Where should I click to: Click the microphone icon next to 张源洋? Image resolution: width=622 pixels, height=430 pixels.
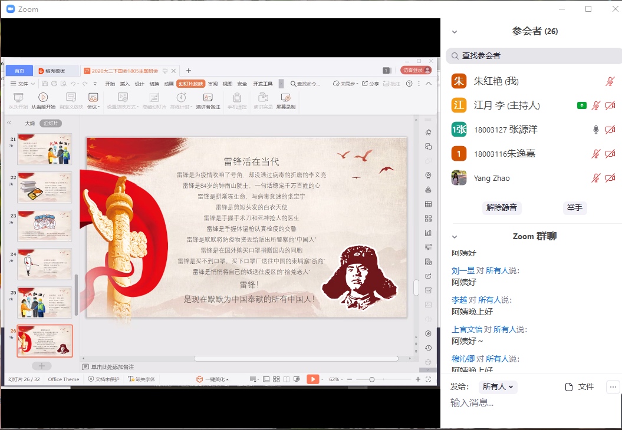point(596,130)
